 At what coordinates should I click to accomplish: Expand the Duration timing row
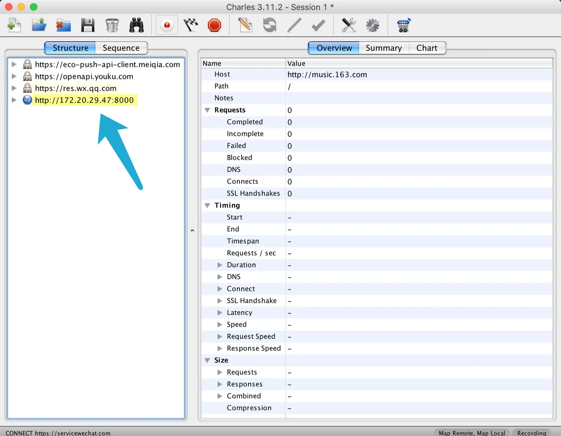pyautogui.click(x=220, y=265)
